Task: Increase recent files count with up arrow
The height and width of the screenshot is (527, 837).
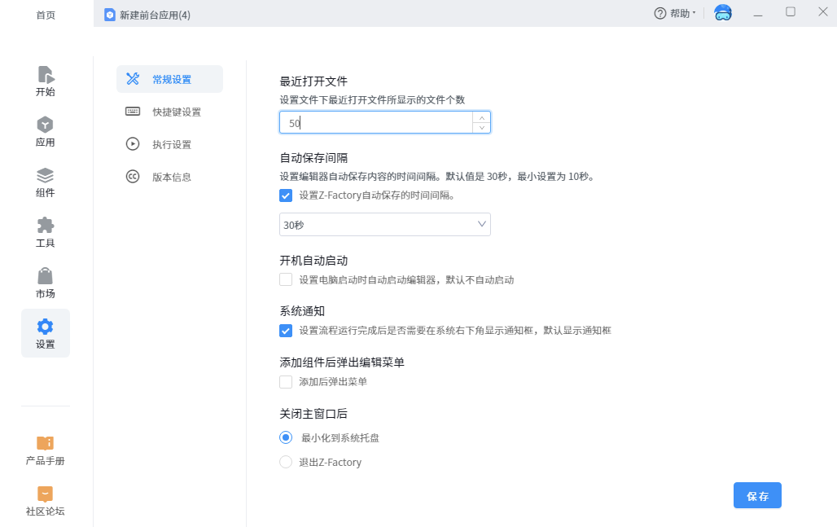Action: pos(481,117)
